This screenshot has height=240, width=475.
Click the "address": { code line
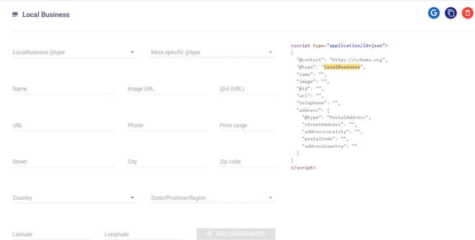click(313, 110)
